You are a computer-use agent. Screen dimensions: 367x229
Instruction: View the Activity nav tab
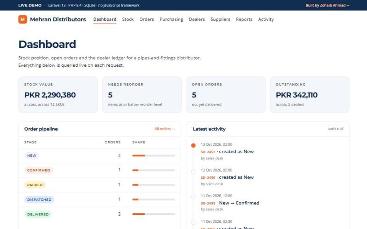[x=266, y=19]
